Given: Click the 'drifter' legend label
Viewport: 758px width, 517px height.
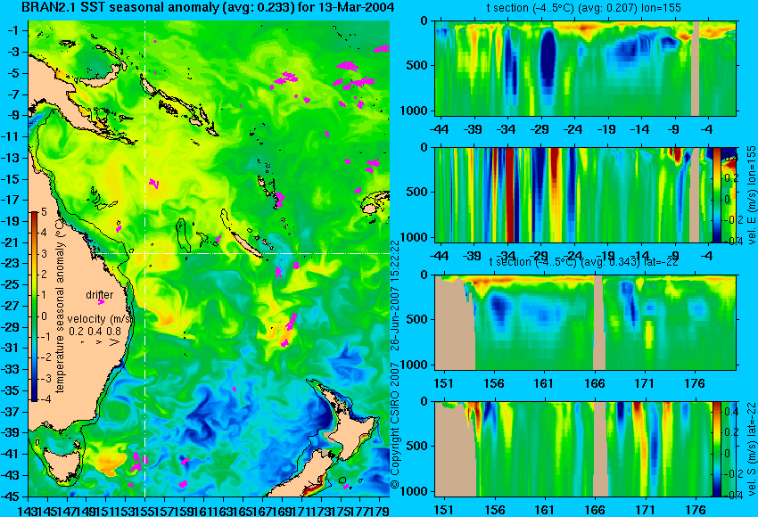Looking at the screenshot, I should click(100, 295).
